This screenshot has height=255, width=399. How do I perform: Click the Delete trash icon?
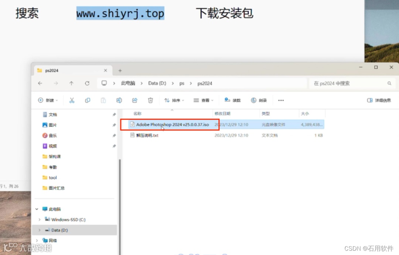tap(150, 100)
